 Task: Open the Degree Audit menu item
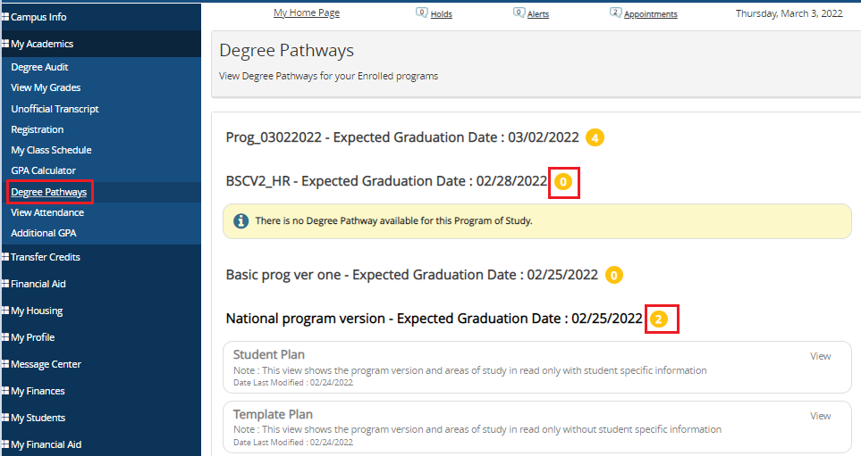tap(39, 67)
